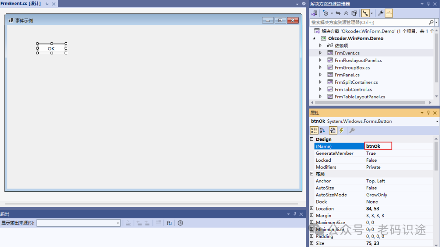Screen dimensions: 440x247
Task: Expand the Location property row
Action: tap(312, 209)
